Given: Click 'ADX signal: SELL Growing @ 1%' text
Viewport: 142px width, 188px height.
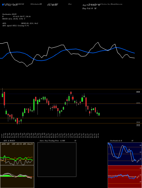Looking at the screenshot, I should point(16,26).
